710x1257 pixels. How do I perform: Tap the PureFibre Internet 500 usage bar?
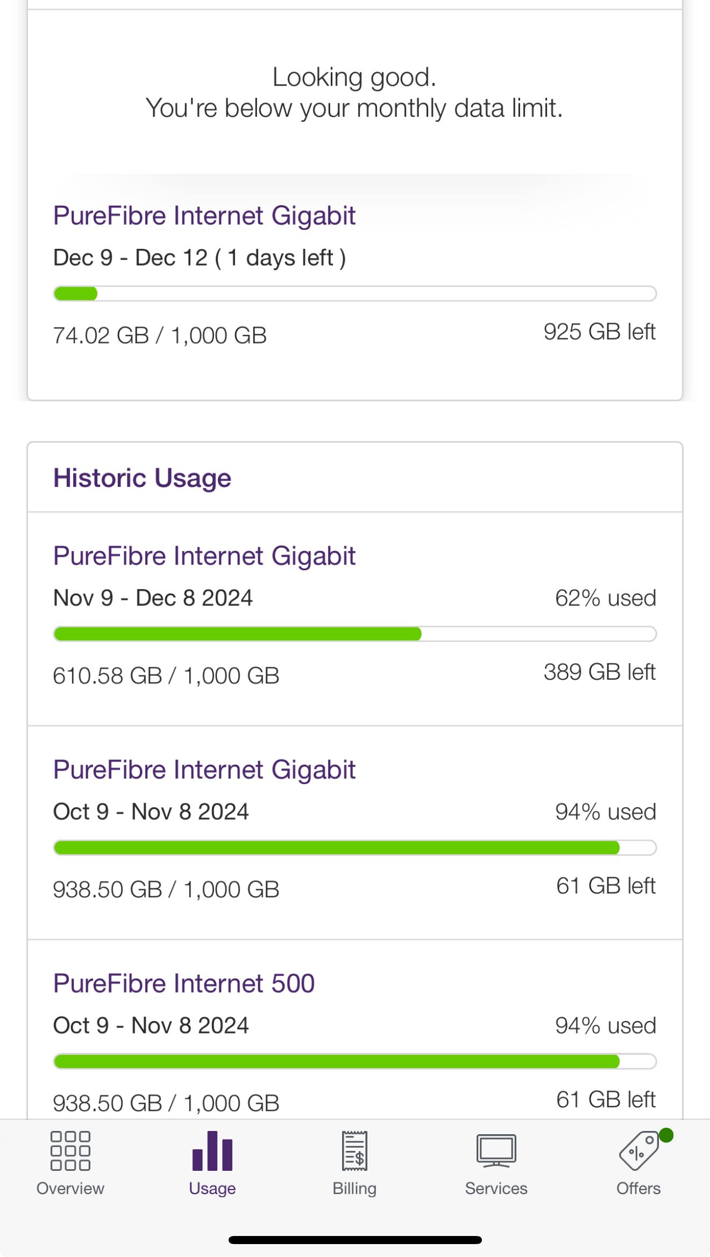point(354,1062)
